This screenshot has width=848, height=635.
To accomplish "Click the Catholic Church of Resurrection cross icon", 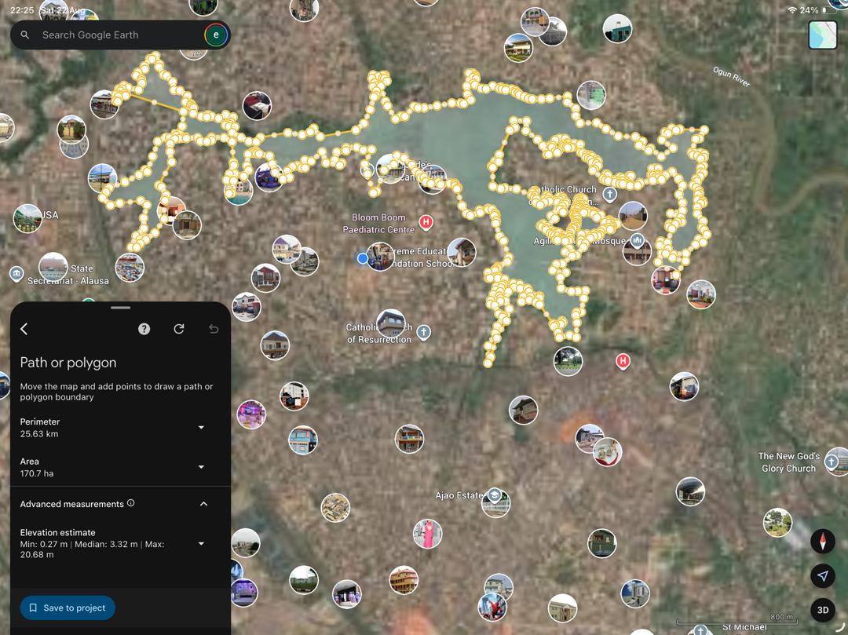I will (x=424, y=332).
